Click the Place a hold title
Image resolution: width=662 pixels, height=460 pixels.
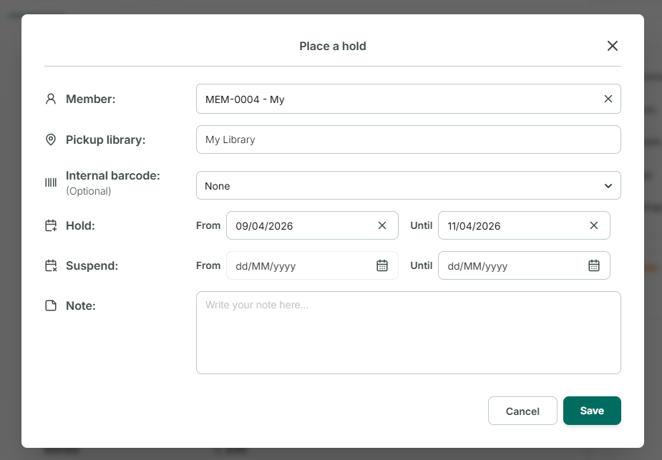coord(333,46)
